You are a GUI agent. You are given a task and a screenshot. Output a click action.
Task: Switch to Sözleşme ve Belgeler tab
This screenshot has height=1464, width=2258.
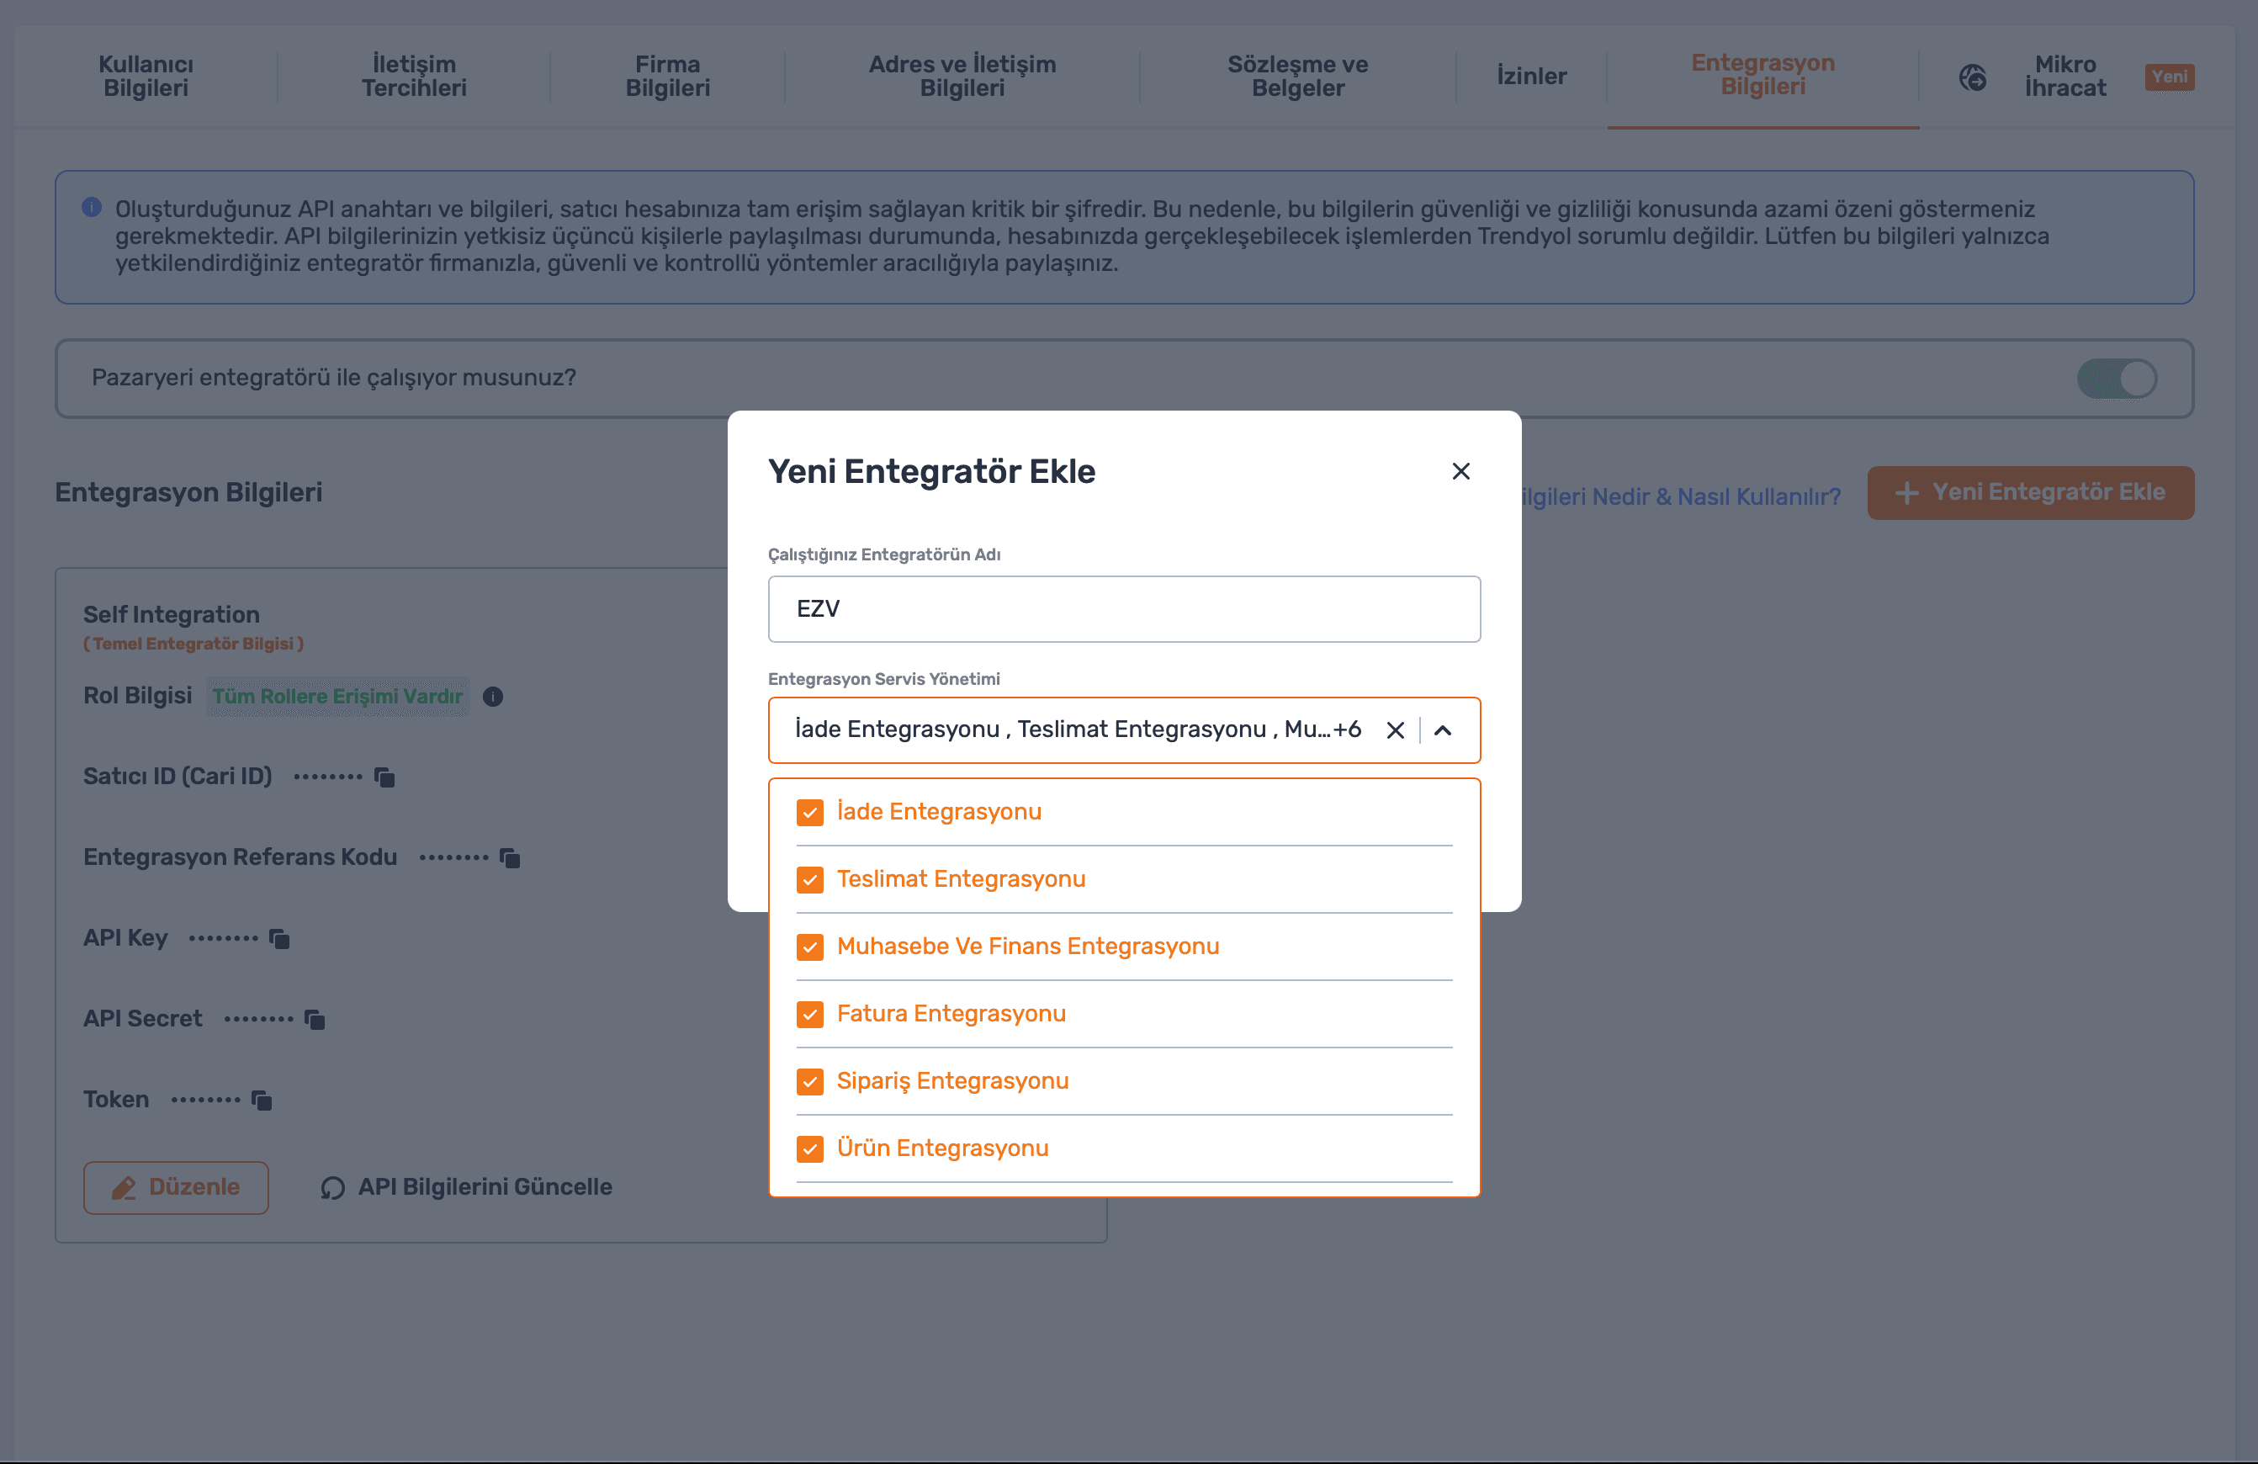[1297, 76]
